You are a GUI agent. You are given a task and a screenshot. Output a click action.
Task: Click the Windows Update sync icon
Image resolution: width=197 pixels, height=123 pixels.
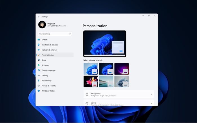click(x=39, y=91)
